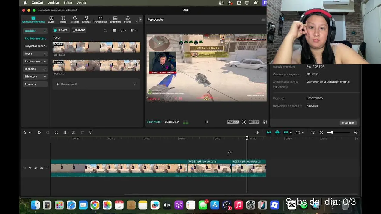Expand the Archivos mu... sidebar section
The width and height of the screenshot is (381, 214).
point(35,61)
